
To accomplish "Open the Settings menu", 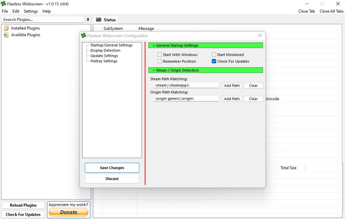I will [31, 11].
